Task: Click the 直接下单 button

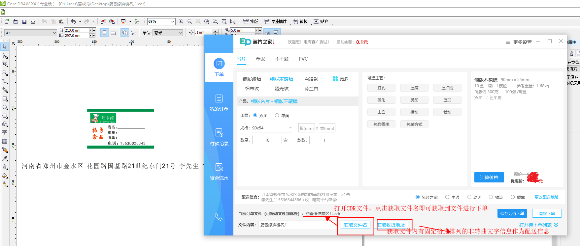Action: (547, 213)
